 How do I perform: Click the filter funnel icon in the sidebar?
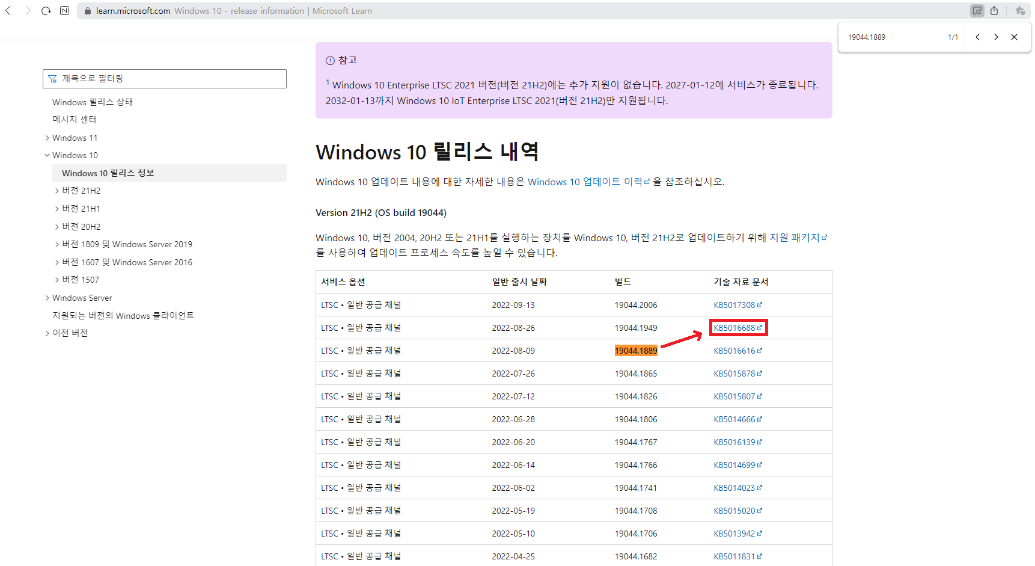coord(52,79)
